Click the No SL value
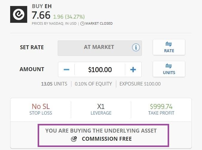 41,106
